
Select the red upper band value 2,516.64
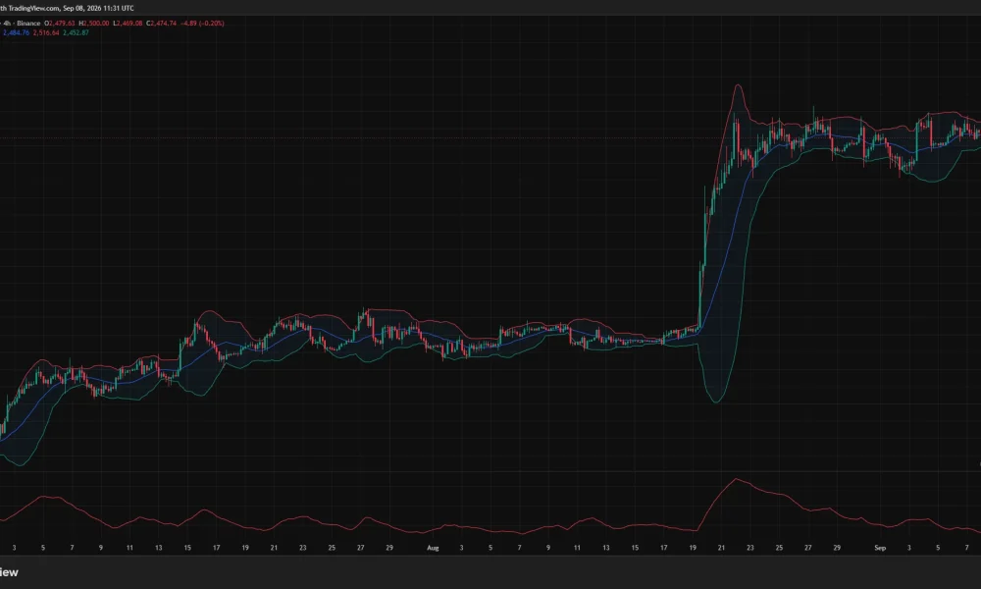click(x=46, y=32)
